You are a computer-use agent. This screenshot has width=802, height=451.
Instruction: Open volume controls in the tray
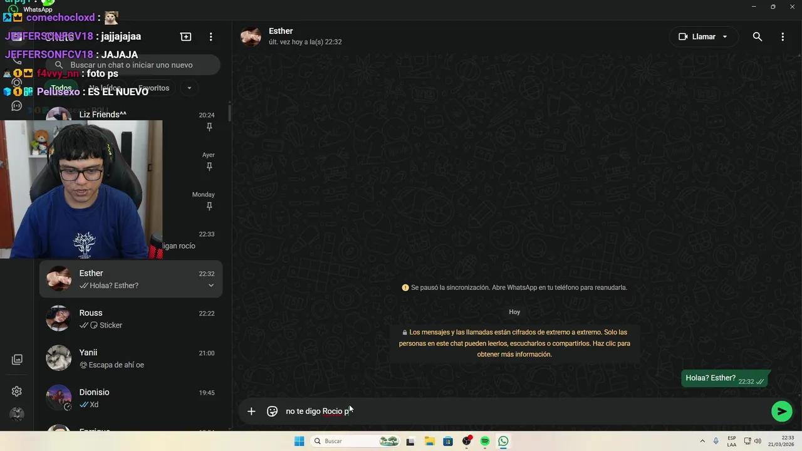(758, 442)
